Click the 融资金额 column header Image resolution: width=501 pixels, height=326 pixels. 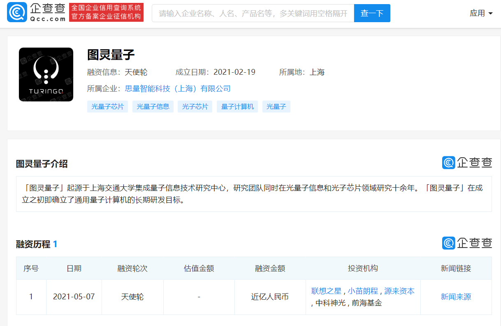(270, 269)
